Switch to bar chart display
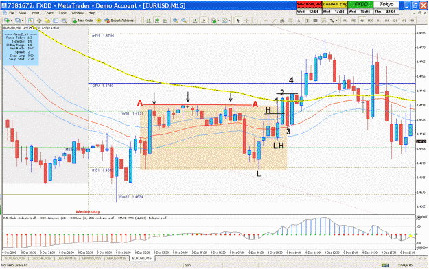The height and width of the screenshot is (269, 429). (x=148, y=21)
